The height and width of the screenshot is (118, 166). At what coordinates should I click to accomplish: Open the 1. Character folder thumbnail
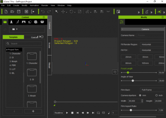tap(32, 56)
